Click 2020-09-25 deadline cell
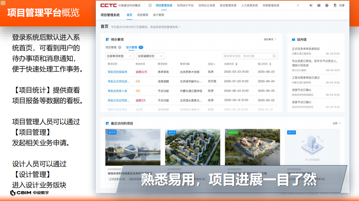Viewport: 359px width, 201px height. point(266,91)
